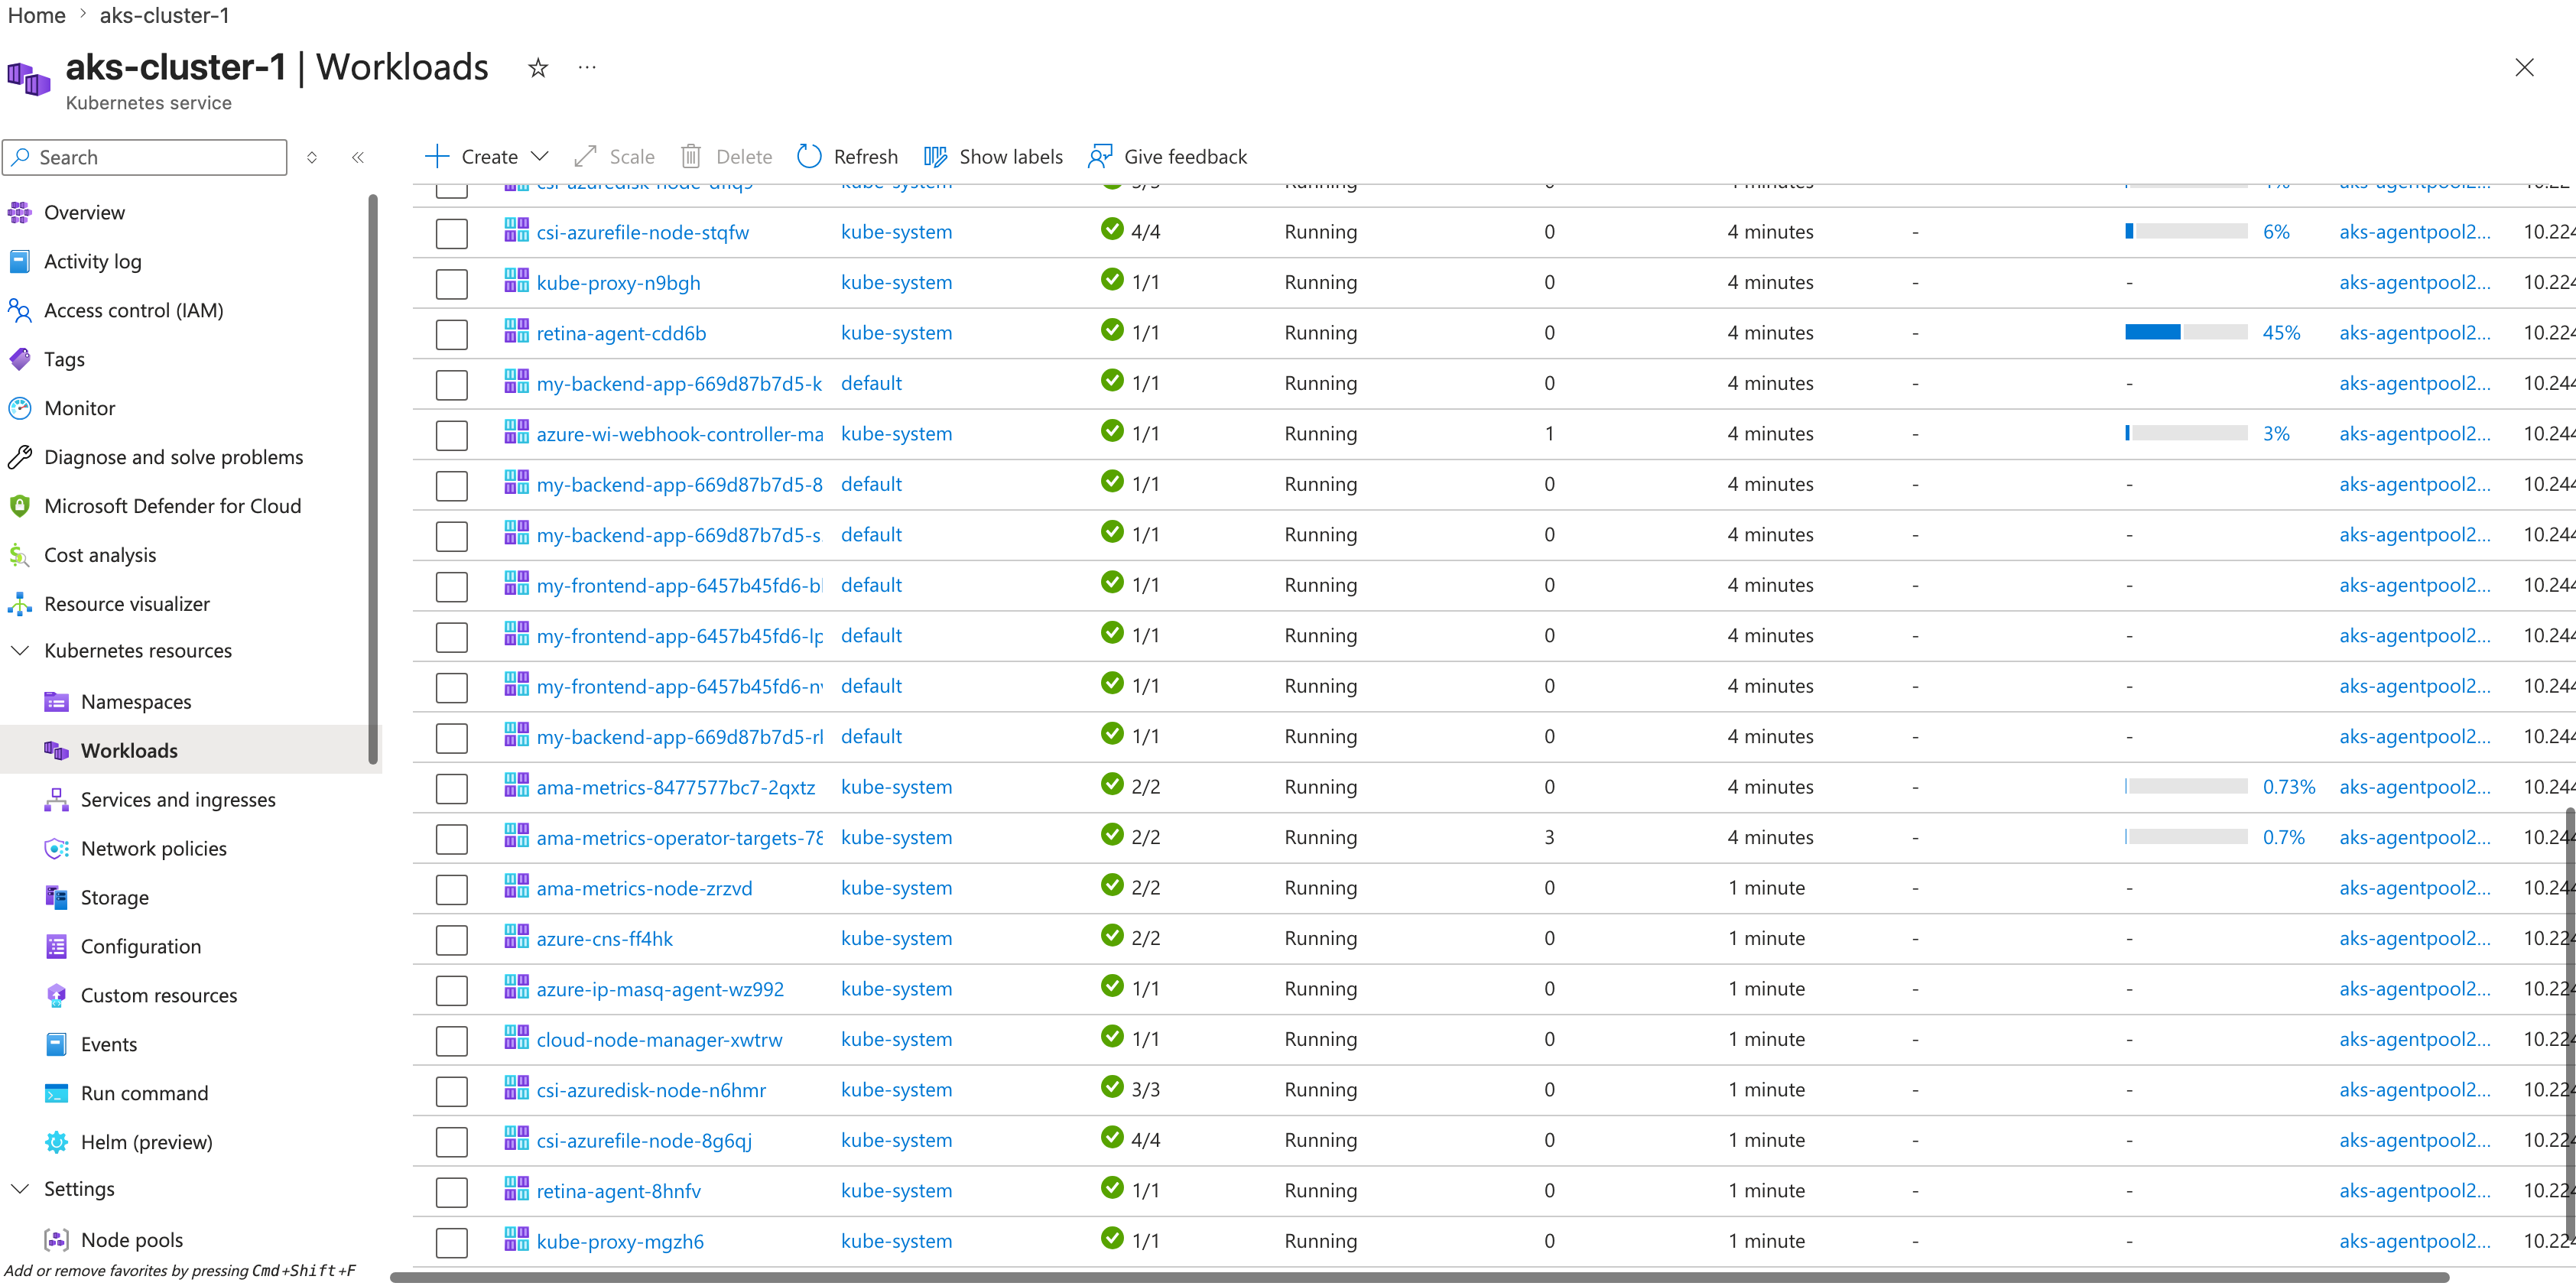Tick the ama-metrics-8477577bc7-2qxtz checkbox
2576x1286 pixels.
[452, 788]
